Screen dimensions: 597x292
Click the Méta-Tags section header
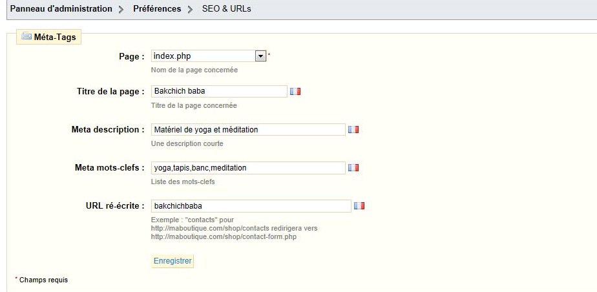[48, 37]
